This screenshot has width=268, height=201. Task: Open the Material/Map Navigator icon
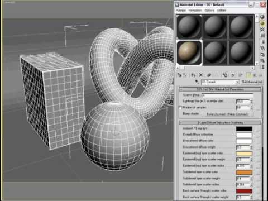(262, 67)
